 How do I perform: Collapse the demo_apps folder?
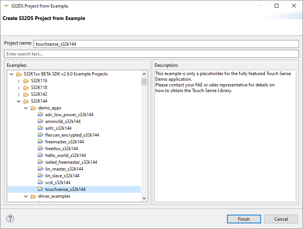tap(26, 108)
